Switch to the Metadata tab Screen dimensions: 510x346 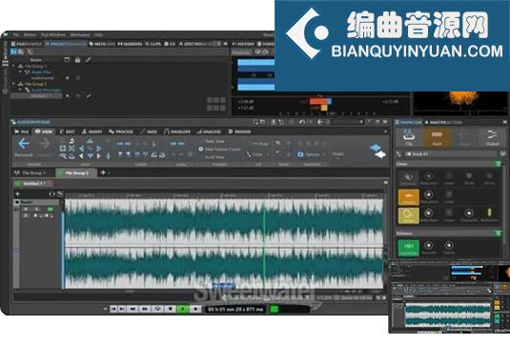pos(102,44)
